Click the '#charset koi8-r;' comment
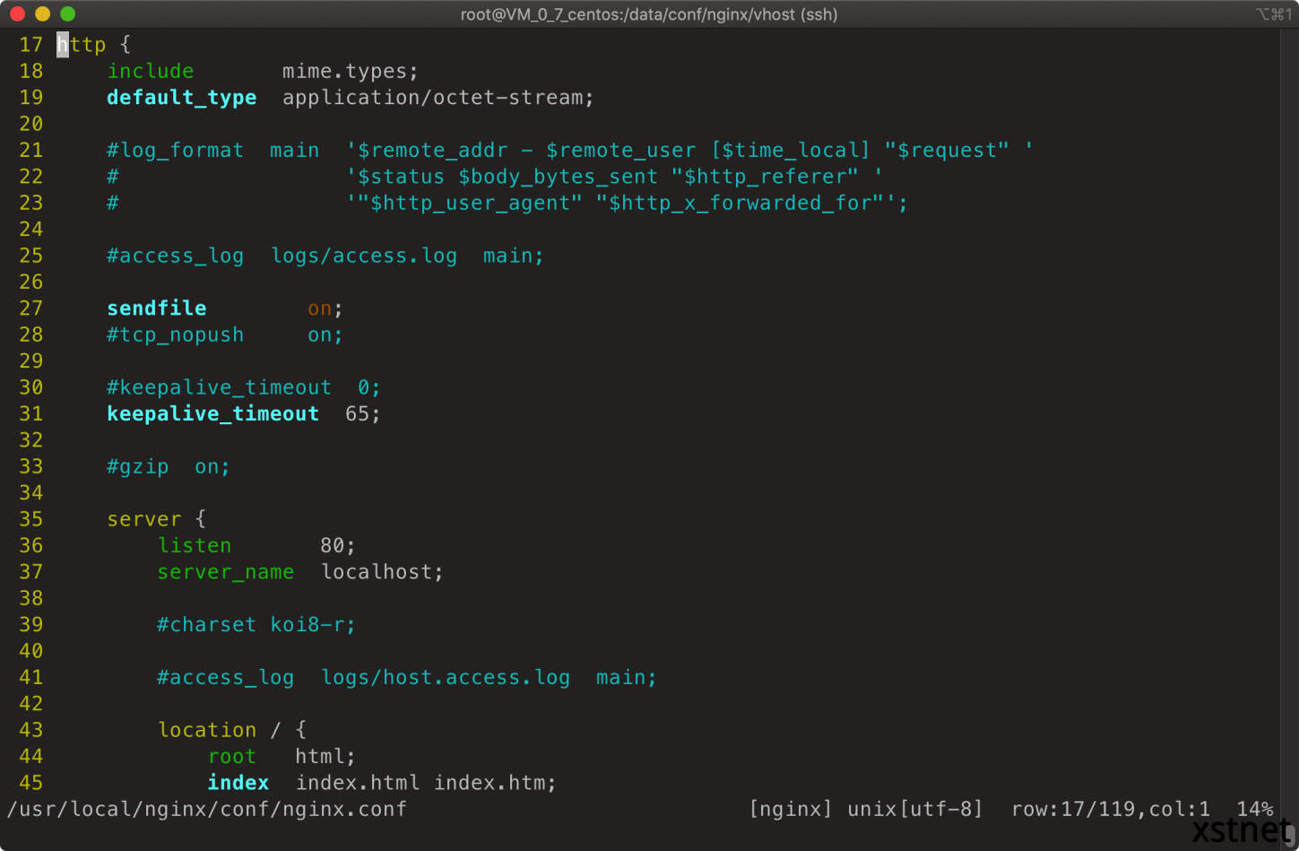Image resolution: width=1299 pixels, height=851 pixels. pyautogui.click(x=256, y=625)
